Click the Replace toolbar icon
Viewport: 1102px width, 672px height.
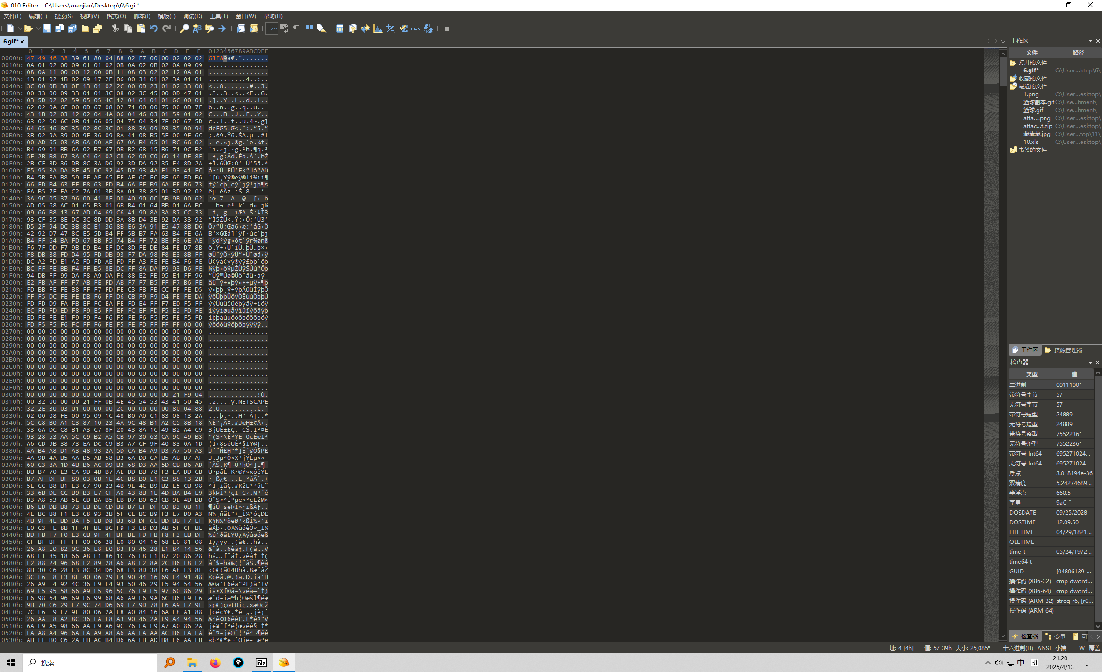click(x=197, y=29)
